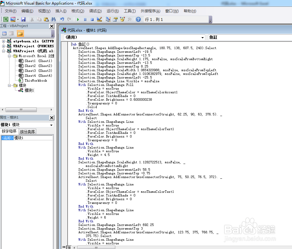292x249 pixels.
Task: Open the 外接程序(A) menu
Action: coord(151,11)
